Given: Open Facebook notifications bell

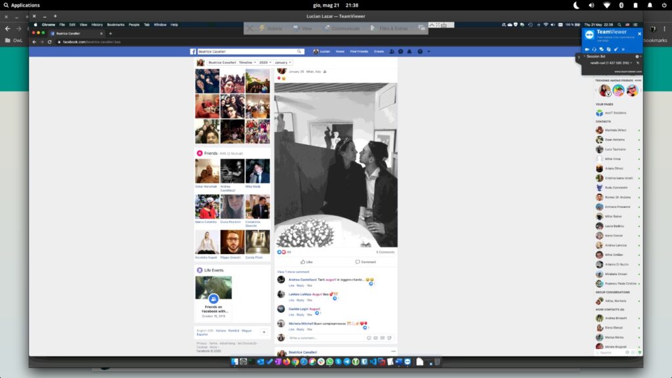Looking at the screenshot, I should point(409,51).
